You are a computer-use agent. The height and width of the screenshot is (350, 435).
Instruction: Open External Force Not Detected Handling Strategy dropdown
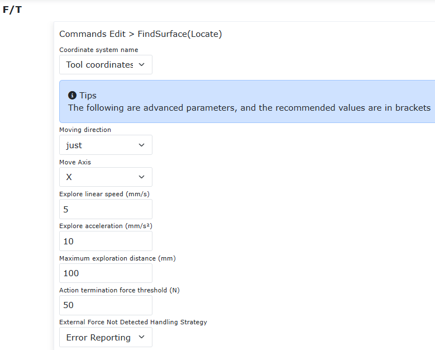click(106, 337)
